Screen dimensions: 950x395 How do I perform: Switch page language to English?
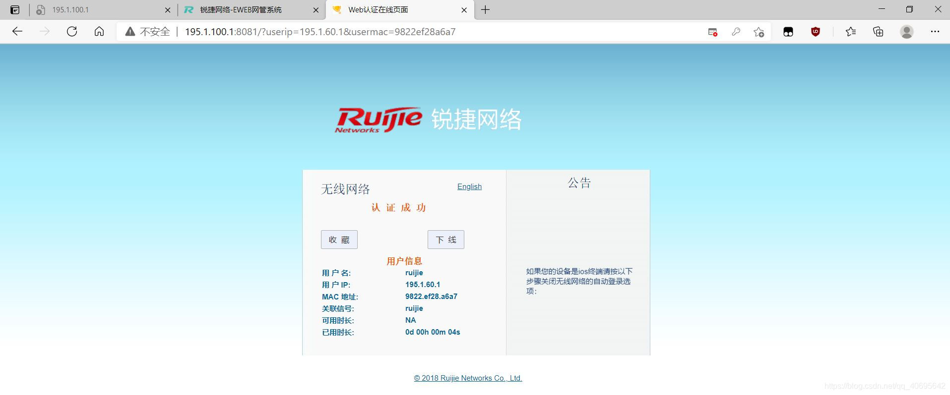pos(469,187)
